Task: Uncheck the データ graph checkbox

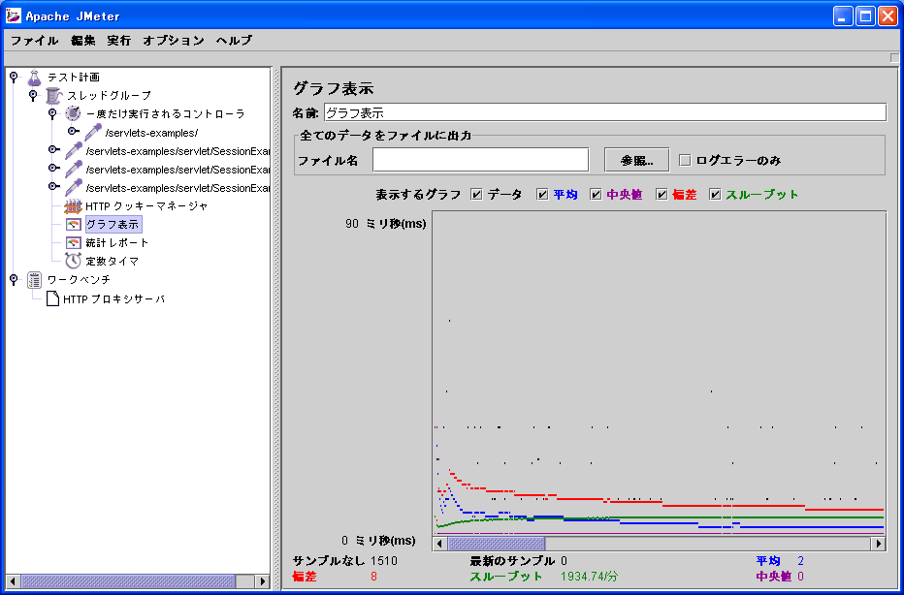Action: pyautogui.click(x=476, y=195)
